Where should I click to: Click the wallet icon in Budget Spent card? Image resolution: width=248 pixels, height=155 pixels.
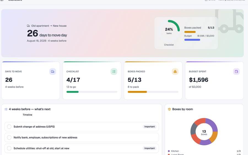[236, 71]
